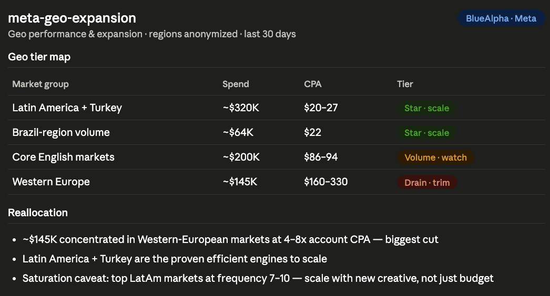Click the Market group column header
The width and height of the screenshot is (550, 296).
(40, 84)
